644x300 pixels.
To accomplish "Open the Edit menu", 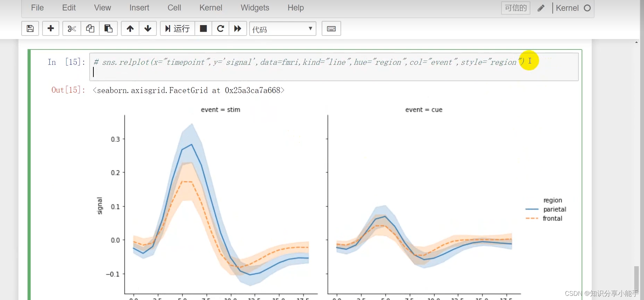I will 69,8.
